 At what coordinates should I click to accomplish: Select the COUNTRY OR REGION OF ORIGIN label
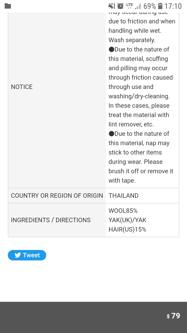click(57, 196)
